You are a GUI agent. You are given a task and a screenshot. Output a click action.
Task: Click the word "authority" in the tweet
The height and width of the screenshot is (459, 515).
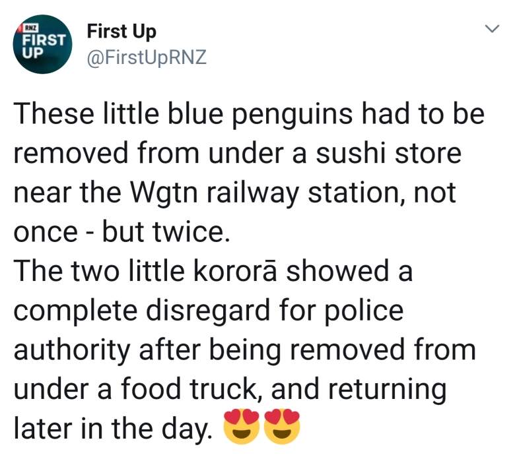click(x=73, y=351)
